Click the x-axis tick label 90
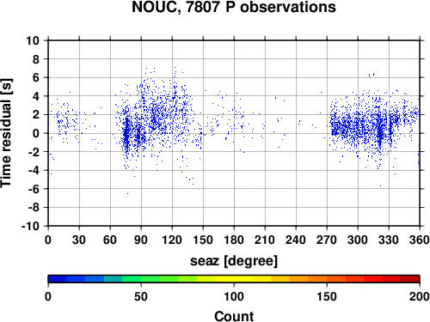The image size is (430, 322). [141, 240]
